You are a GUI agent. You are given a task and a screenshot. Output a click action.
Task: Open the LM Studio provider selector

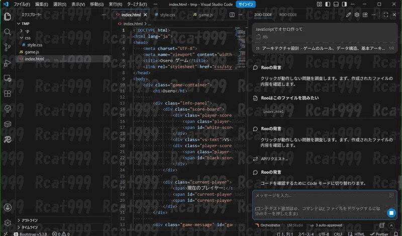[295, 225]
